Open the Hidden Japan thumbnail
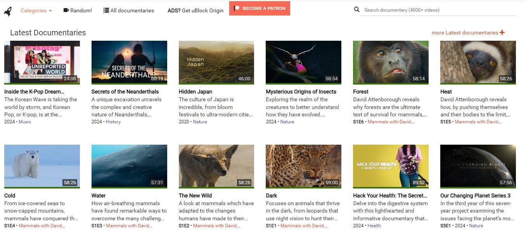Image resolution: width=526 pixels, height=230 pixels. point(216,62)
